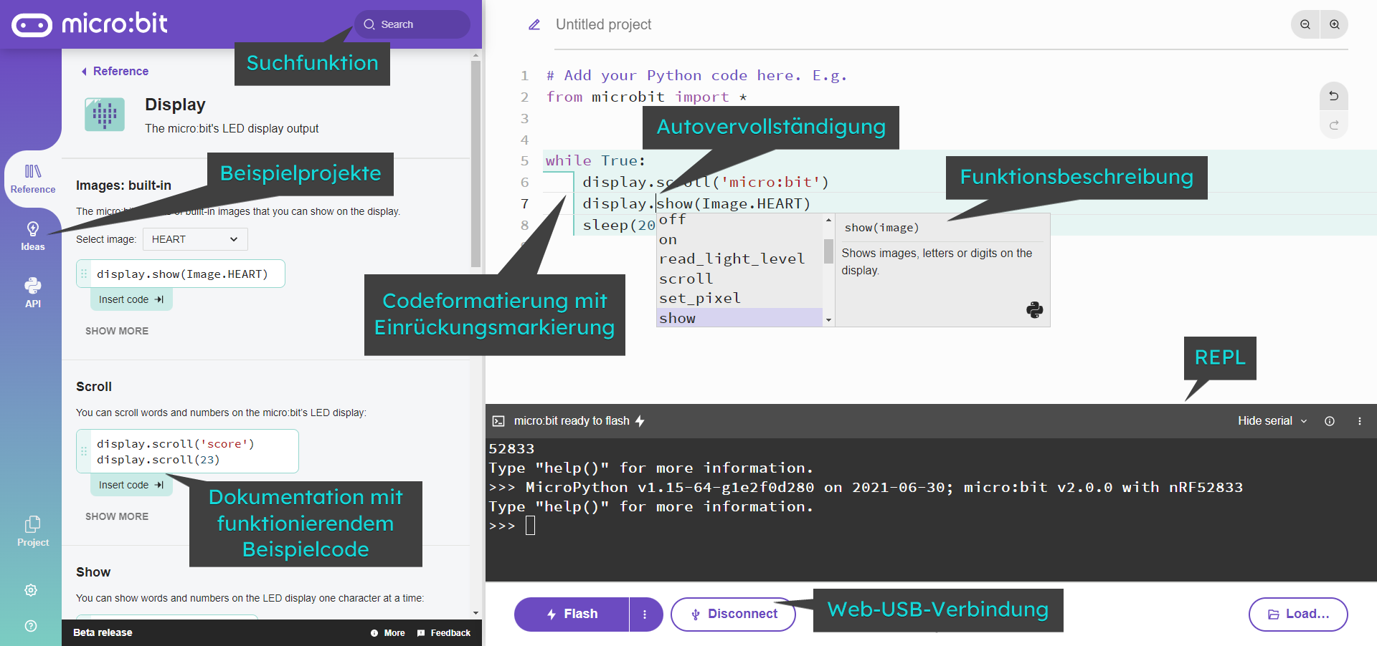1377x646 pixels.
Task: Open the Ideas sidebar tab
Action: tap(32, 236)
